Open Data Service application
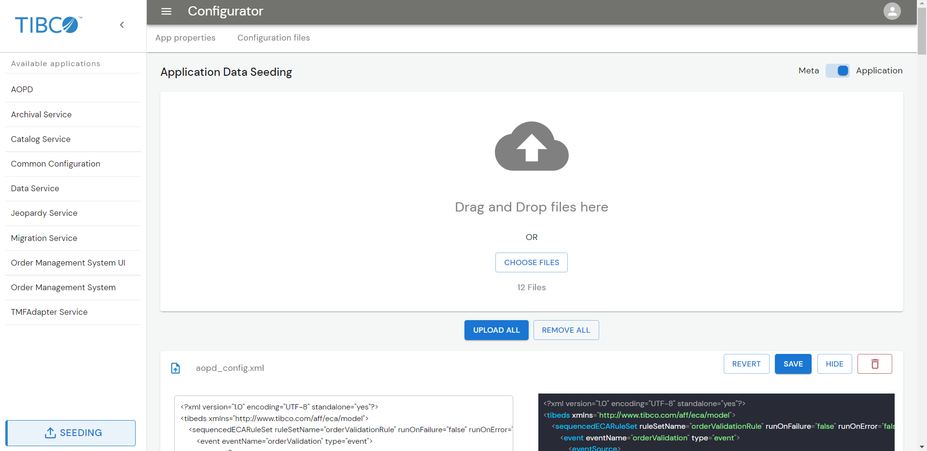The height and width of the screenshot is (451, 927). click(x=73, y=188)
